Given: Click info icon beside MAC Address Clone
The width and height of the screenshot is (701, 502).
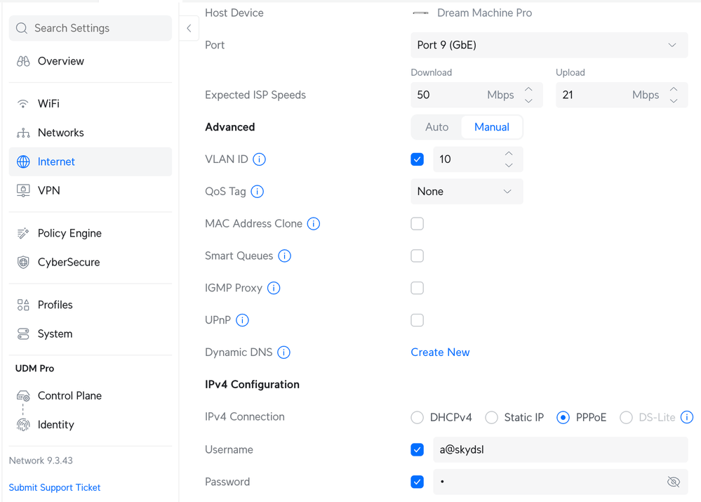Looking at the screenshot, I should pos(314,224).
